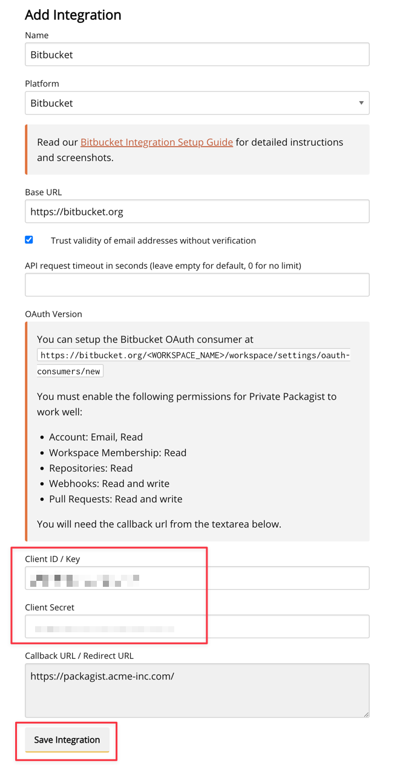Click the Callback URL textarea

pos(197,690)
